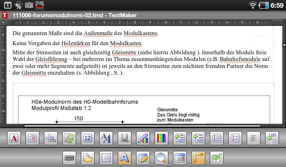Click the tab type selector at ruler corner
286x167 pixels.
[x=3, y=22]
